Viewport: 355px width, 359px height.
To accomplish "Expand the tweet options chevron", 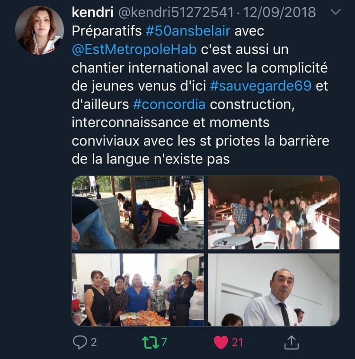I will (x=335, y=12).
